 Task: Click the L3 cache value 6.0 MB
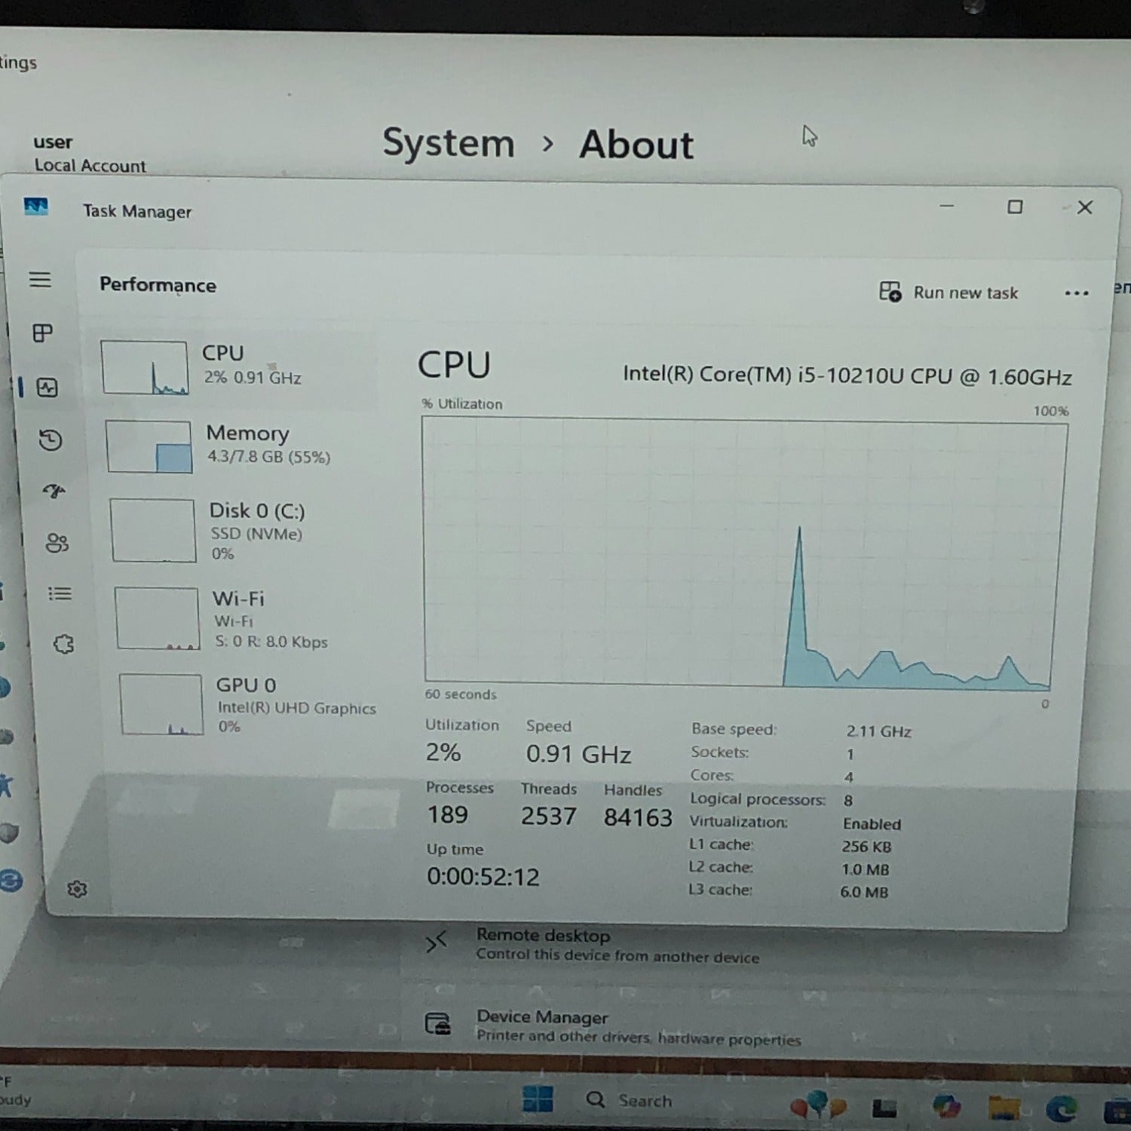[x=864, y=892]
